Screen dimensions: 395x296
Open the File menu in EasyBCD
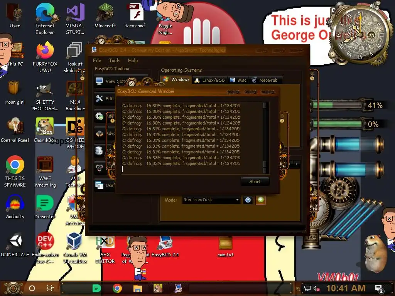coord(97,61)
